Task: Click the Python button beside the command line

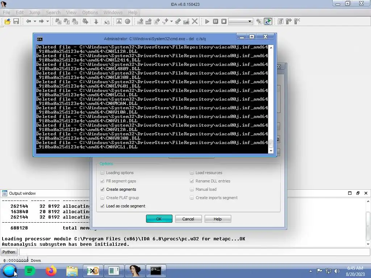Action: point(9,252)
